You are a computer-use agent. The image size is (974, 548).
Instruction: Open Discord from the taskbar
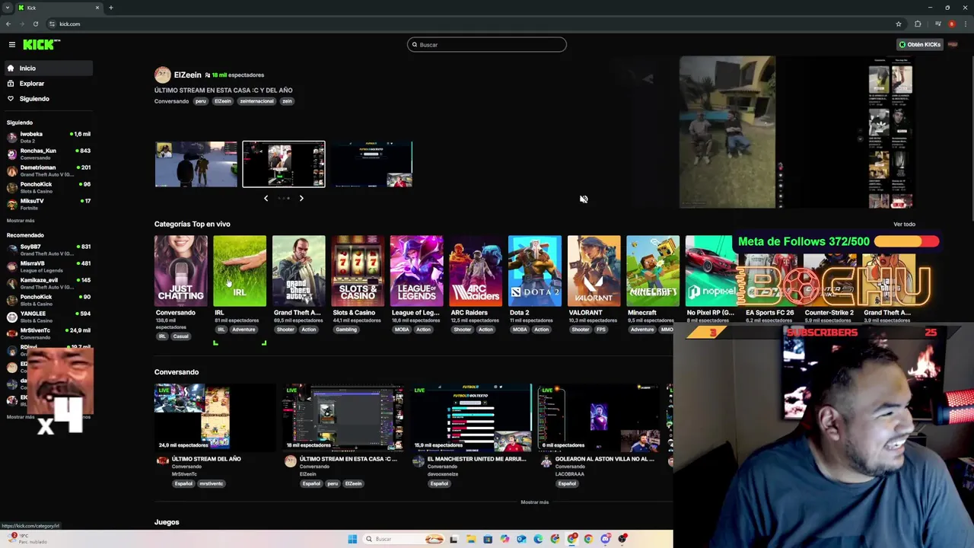605,539
